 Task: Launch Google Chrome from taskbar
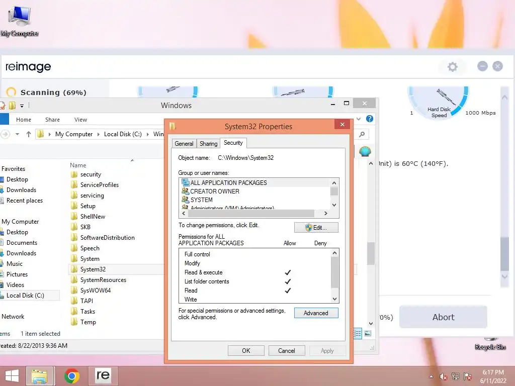coord(72,376)
